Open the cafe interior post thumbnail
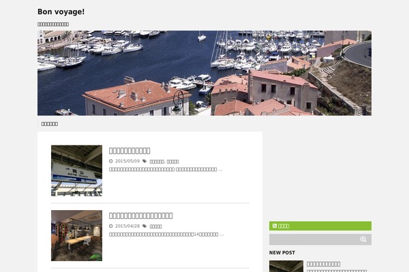 [x=76, y=235]
